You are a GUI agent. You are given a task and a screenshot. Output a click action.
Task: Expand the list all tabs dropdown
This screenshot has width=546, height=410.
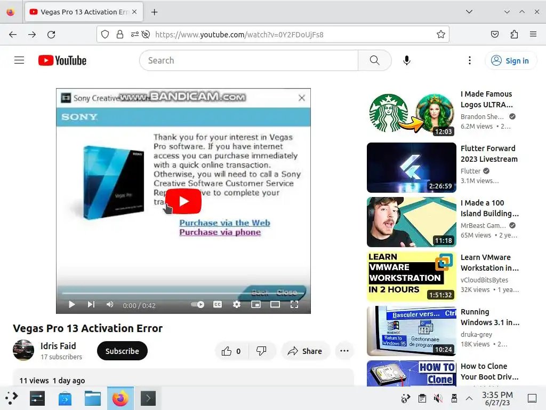point(469,12)
